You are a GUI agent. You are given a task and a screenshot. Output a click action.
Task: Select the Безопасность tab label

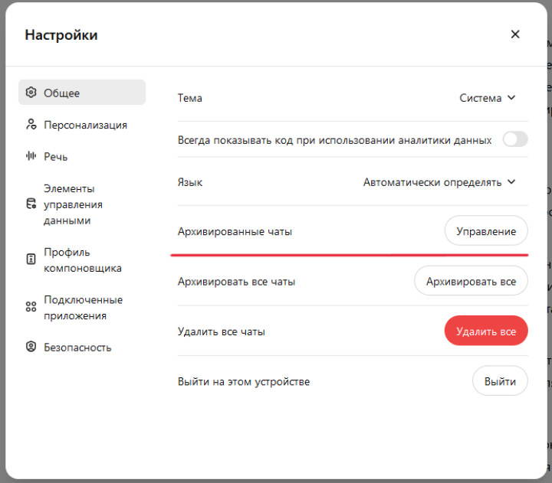pyautogui.click(x=77, y=347)
